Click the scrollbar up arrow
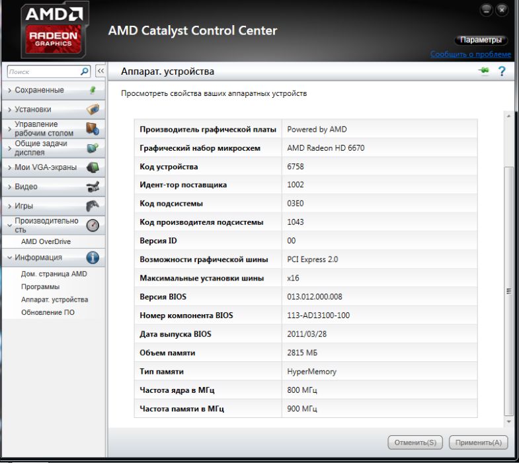The height and width of the screenshot is (463, 519). [508, 116]
